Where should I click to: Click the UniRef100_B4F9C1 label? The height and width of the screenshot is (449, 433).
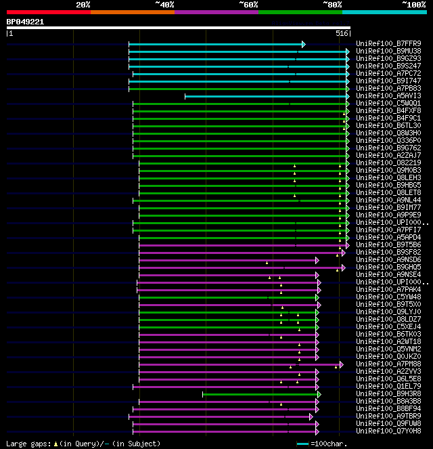coord(388,118)
